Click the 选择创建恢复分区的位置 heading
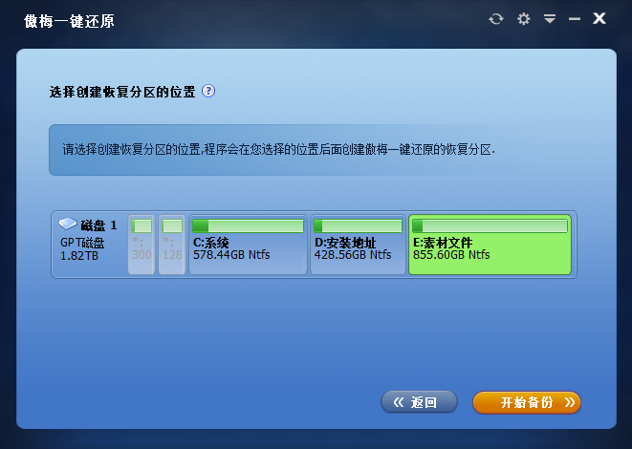Viewport: 632px width, 449px height. pos(121,93)
